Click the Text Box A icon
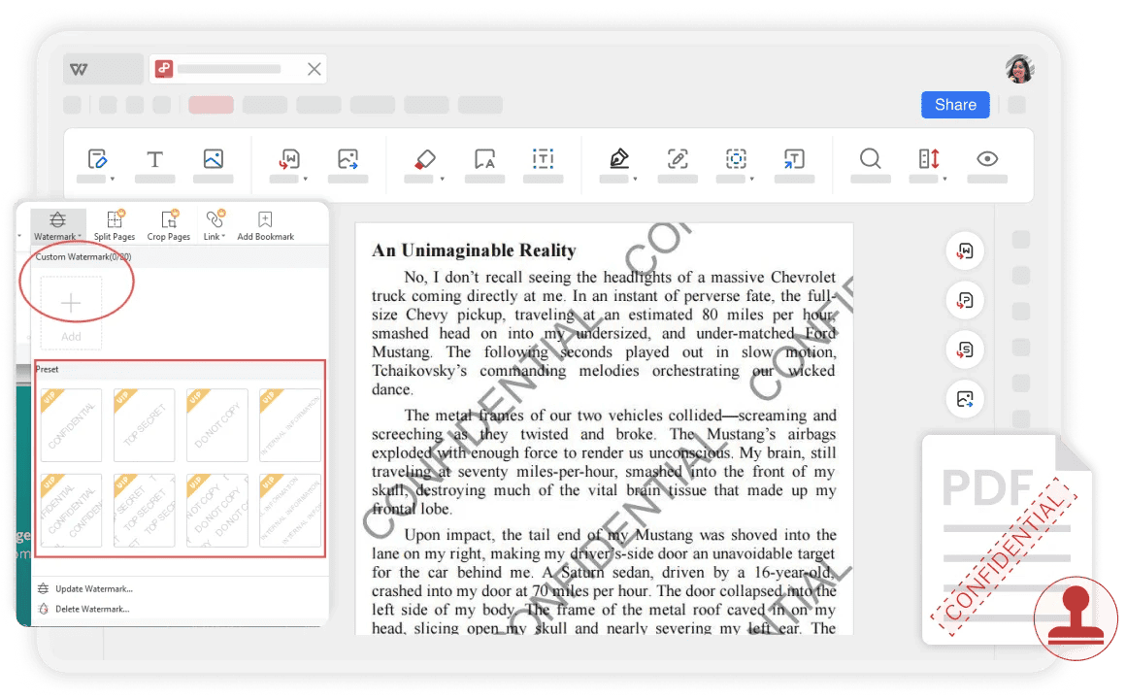 tap(484, 158)
